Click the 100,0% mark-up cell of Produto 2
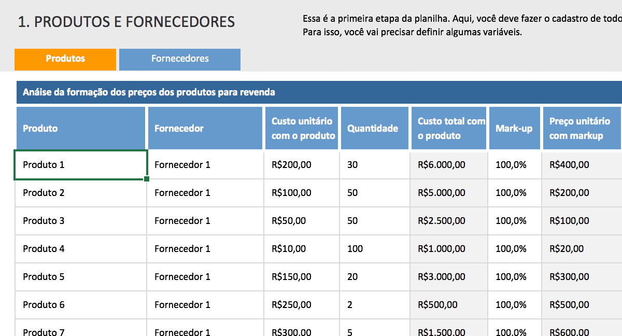The image size is (622, 336). [x=514, y=192]
